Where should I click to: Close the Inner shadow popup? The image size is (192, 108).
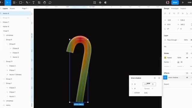click(x=159, y=78)
